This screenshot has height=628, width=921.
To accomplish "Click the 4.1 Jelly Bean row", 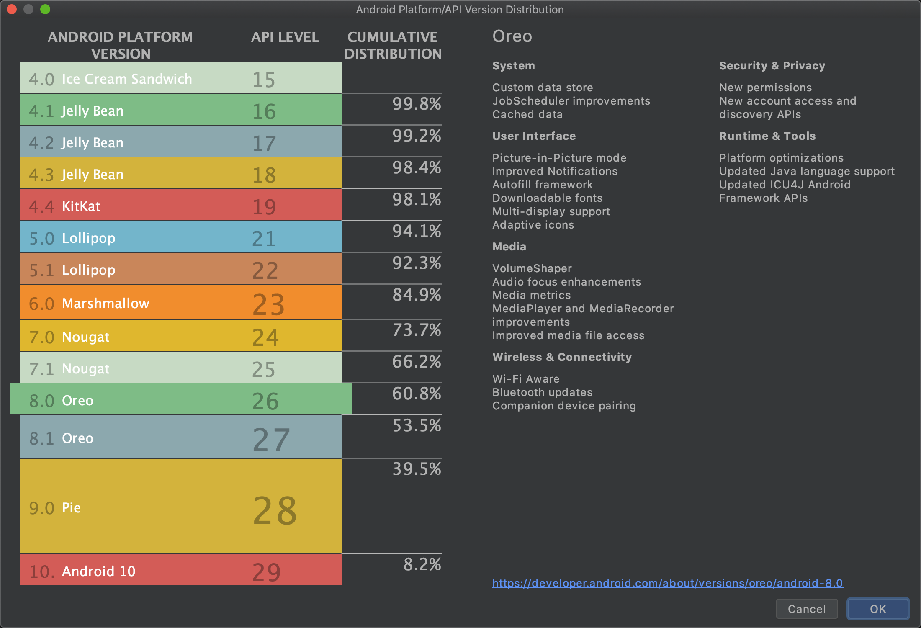I will [x=180, y=110].
